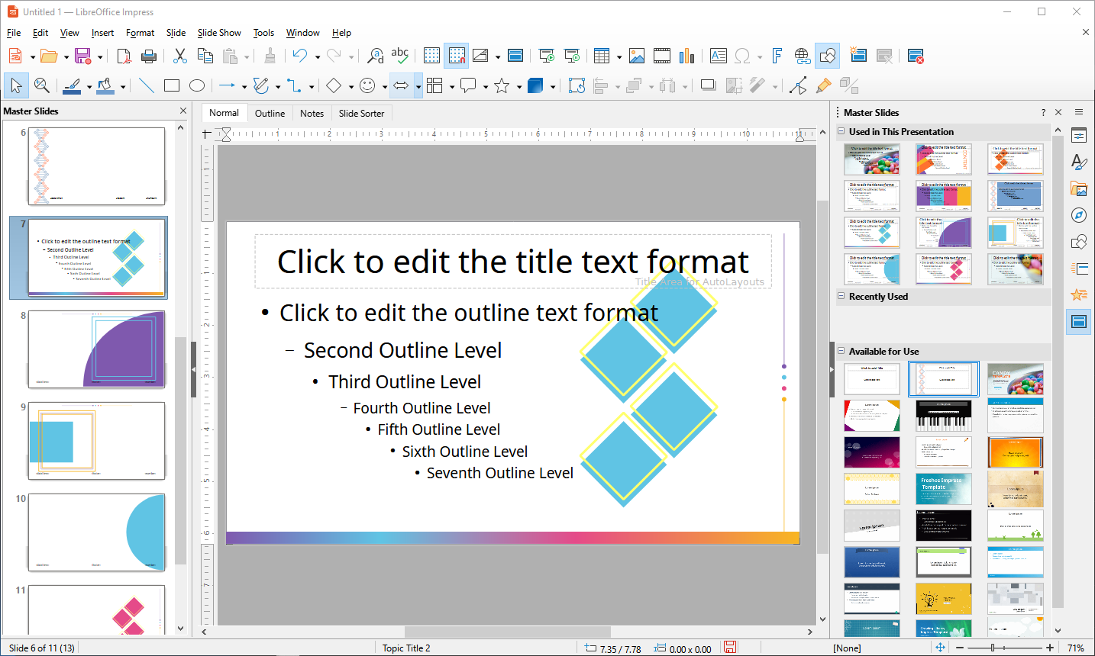Open the Fill Color dropdown
This screenshot has height=656, width=1095.
click(123, 86)
